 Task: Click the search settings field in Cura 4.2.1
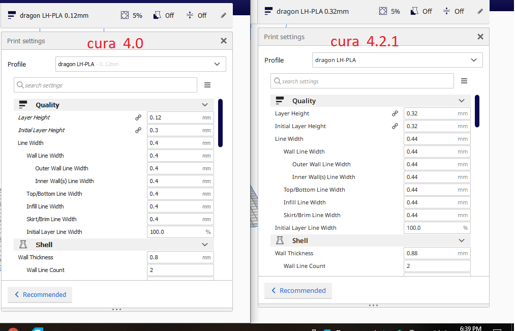coord(362,81)
